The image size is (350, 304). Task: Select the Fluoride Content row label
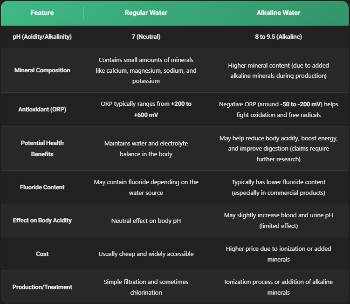point(42,187)
